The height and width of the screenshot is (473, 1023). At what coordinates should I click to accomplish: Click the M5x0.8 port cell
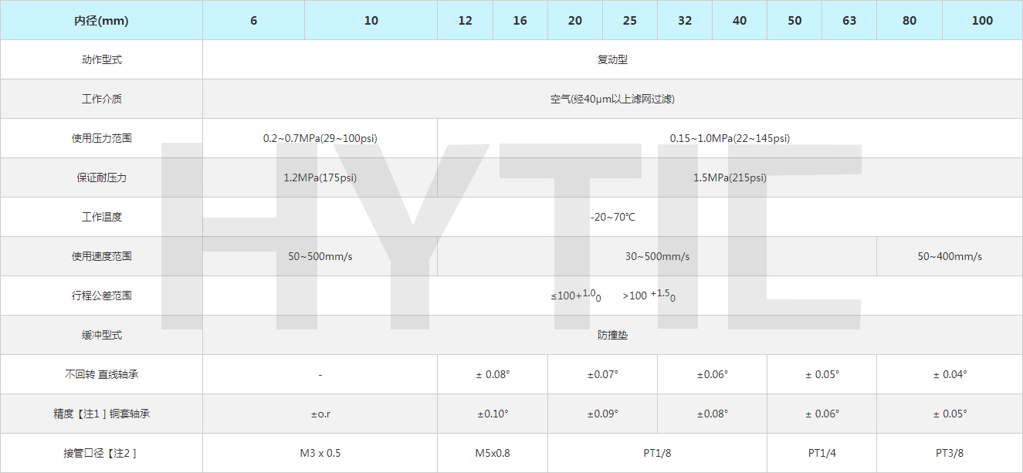(493, 453)
